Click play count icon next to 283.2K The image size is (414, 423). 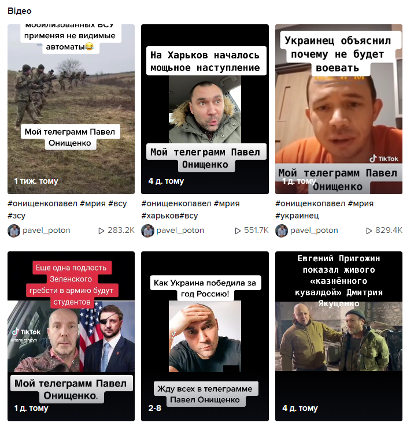(101, 231)
